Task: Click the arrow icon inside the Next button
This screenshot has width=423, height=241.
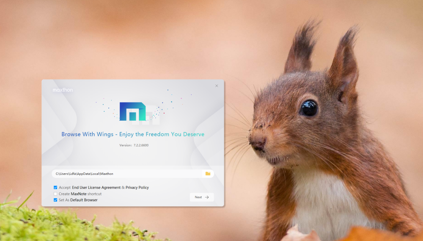Action: [x=207, y=197]
